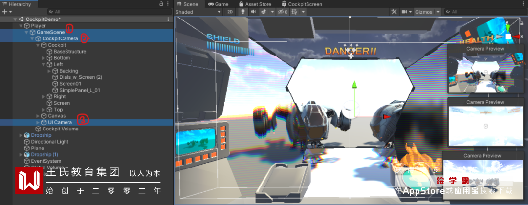
Task: Open the plus create-object dropdown in Hierarchy
Action: point(7,12)
